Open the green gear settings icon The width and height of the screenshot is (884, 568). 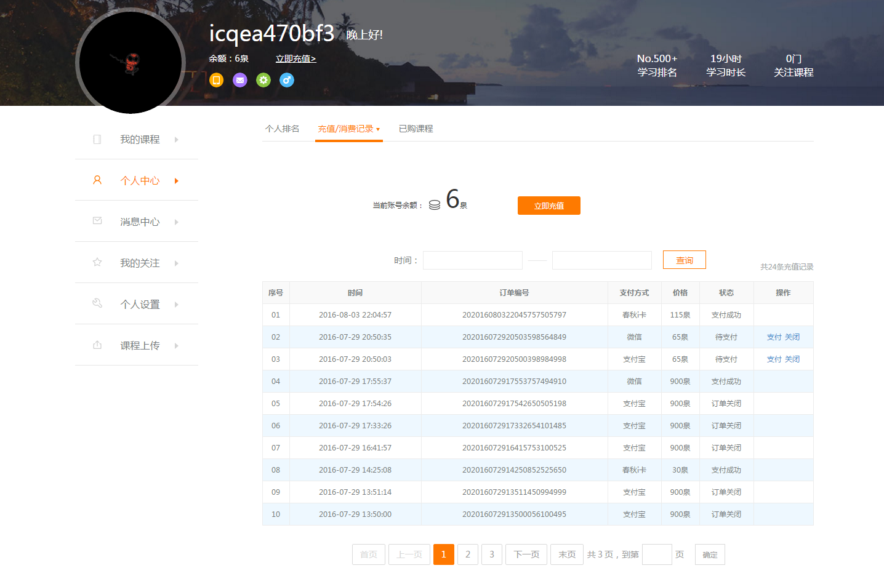tap(263, 80)
